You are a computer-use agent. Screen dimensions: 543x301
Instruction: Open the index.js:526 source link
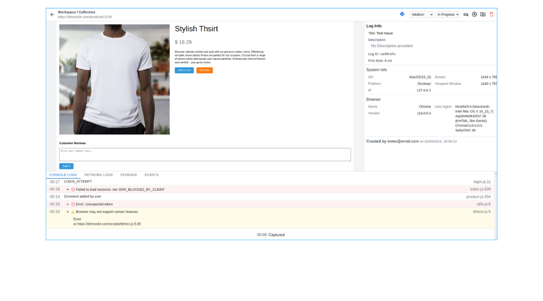480,189
